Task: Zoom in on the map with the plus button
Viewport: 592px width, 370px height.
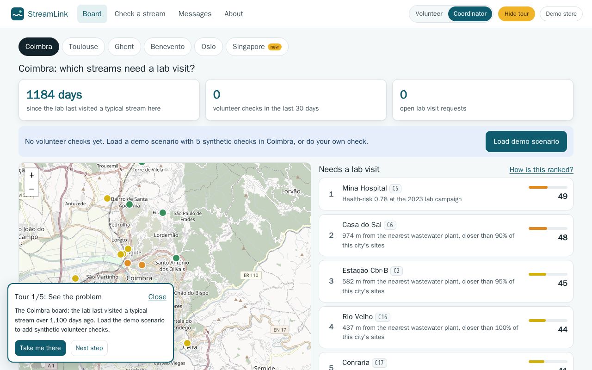Action: [x=31, y=175]
